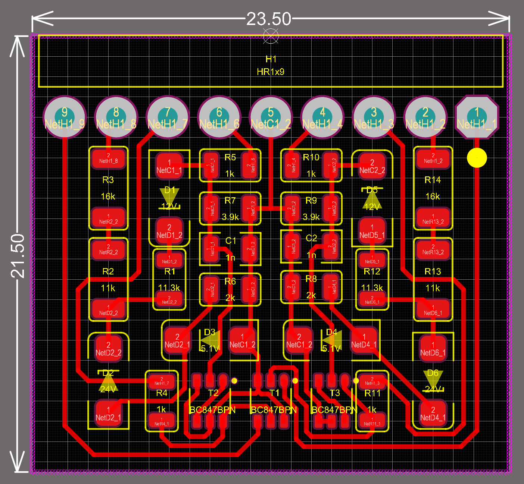Screen dimensions: 524x484
Task: Click the R13 11k value text
Action: pyautogui.click(x=433, y=288)
